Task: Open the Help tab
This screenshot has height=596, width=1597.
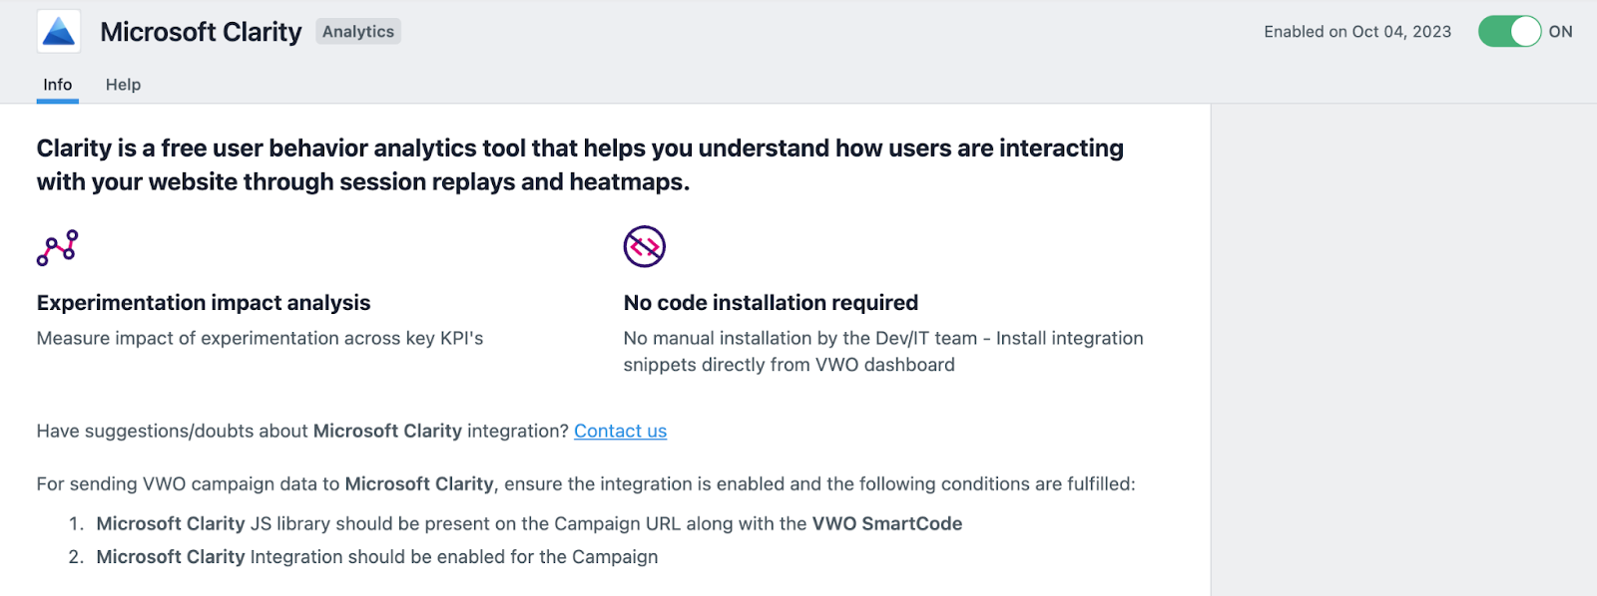Action: [x=124, y=85]
